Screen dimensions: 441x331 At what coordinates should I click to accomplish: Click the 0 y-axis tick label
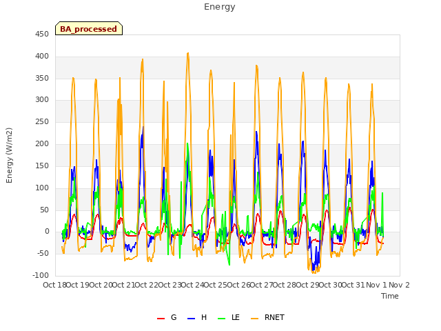point(47,232)
